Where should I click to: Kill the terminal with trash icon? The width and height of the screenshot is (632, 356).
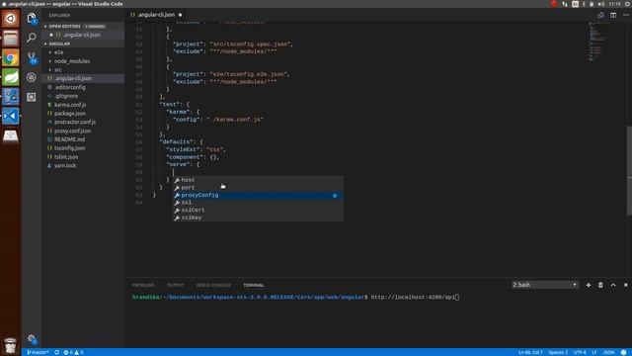[600, 285]
